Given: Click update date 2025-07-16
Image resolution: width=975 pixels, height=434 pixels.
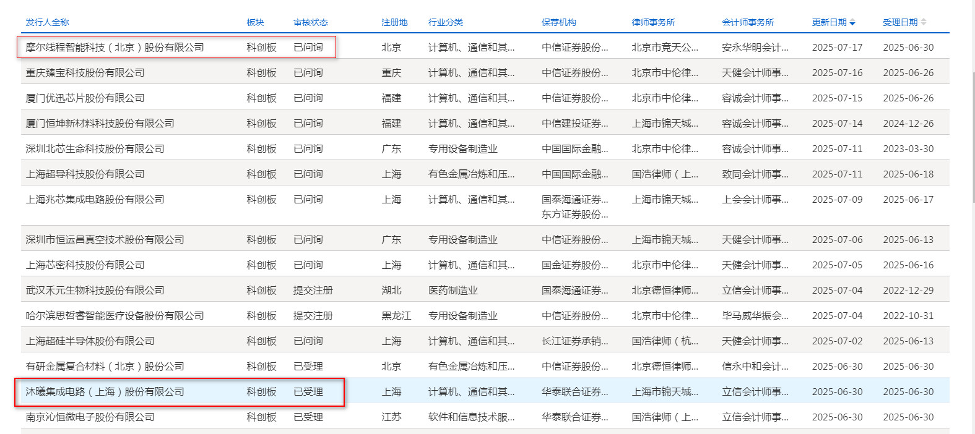Looking at the screenshot, I should pos(837,73).
